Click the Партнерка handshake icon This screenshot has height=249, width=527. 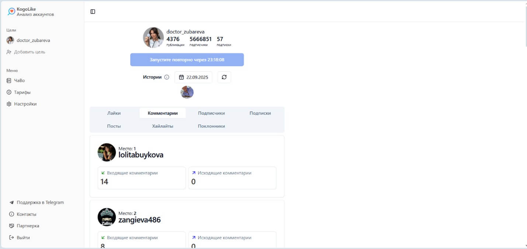point(11,226)
